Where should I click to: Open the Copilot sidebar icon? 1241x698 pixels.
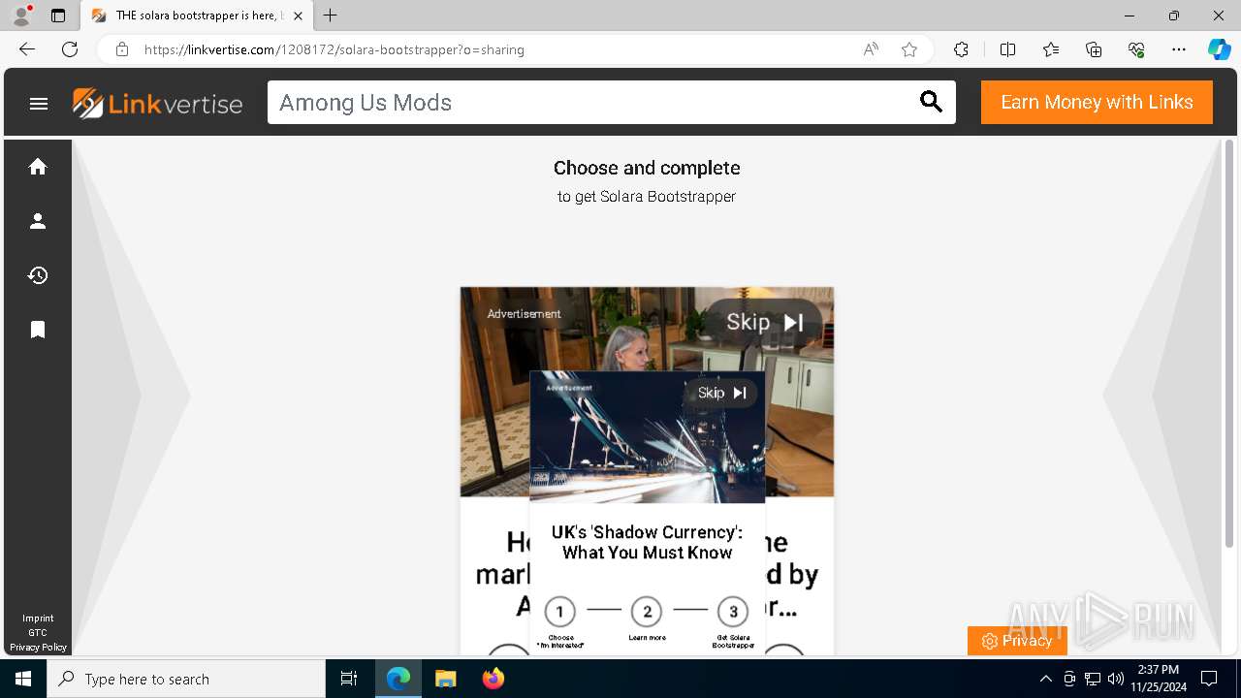coord(1219,49)
